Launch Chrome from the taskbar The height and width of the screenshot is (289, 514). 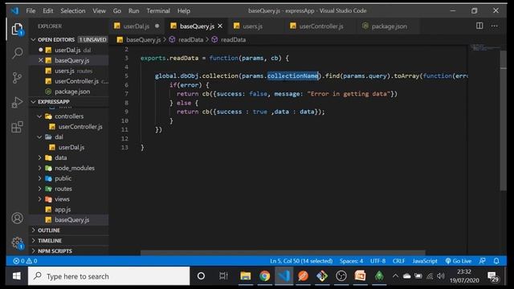click(264, 276)
